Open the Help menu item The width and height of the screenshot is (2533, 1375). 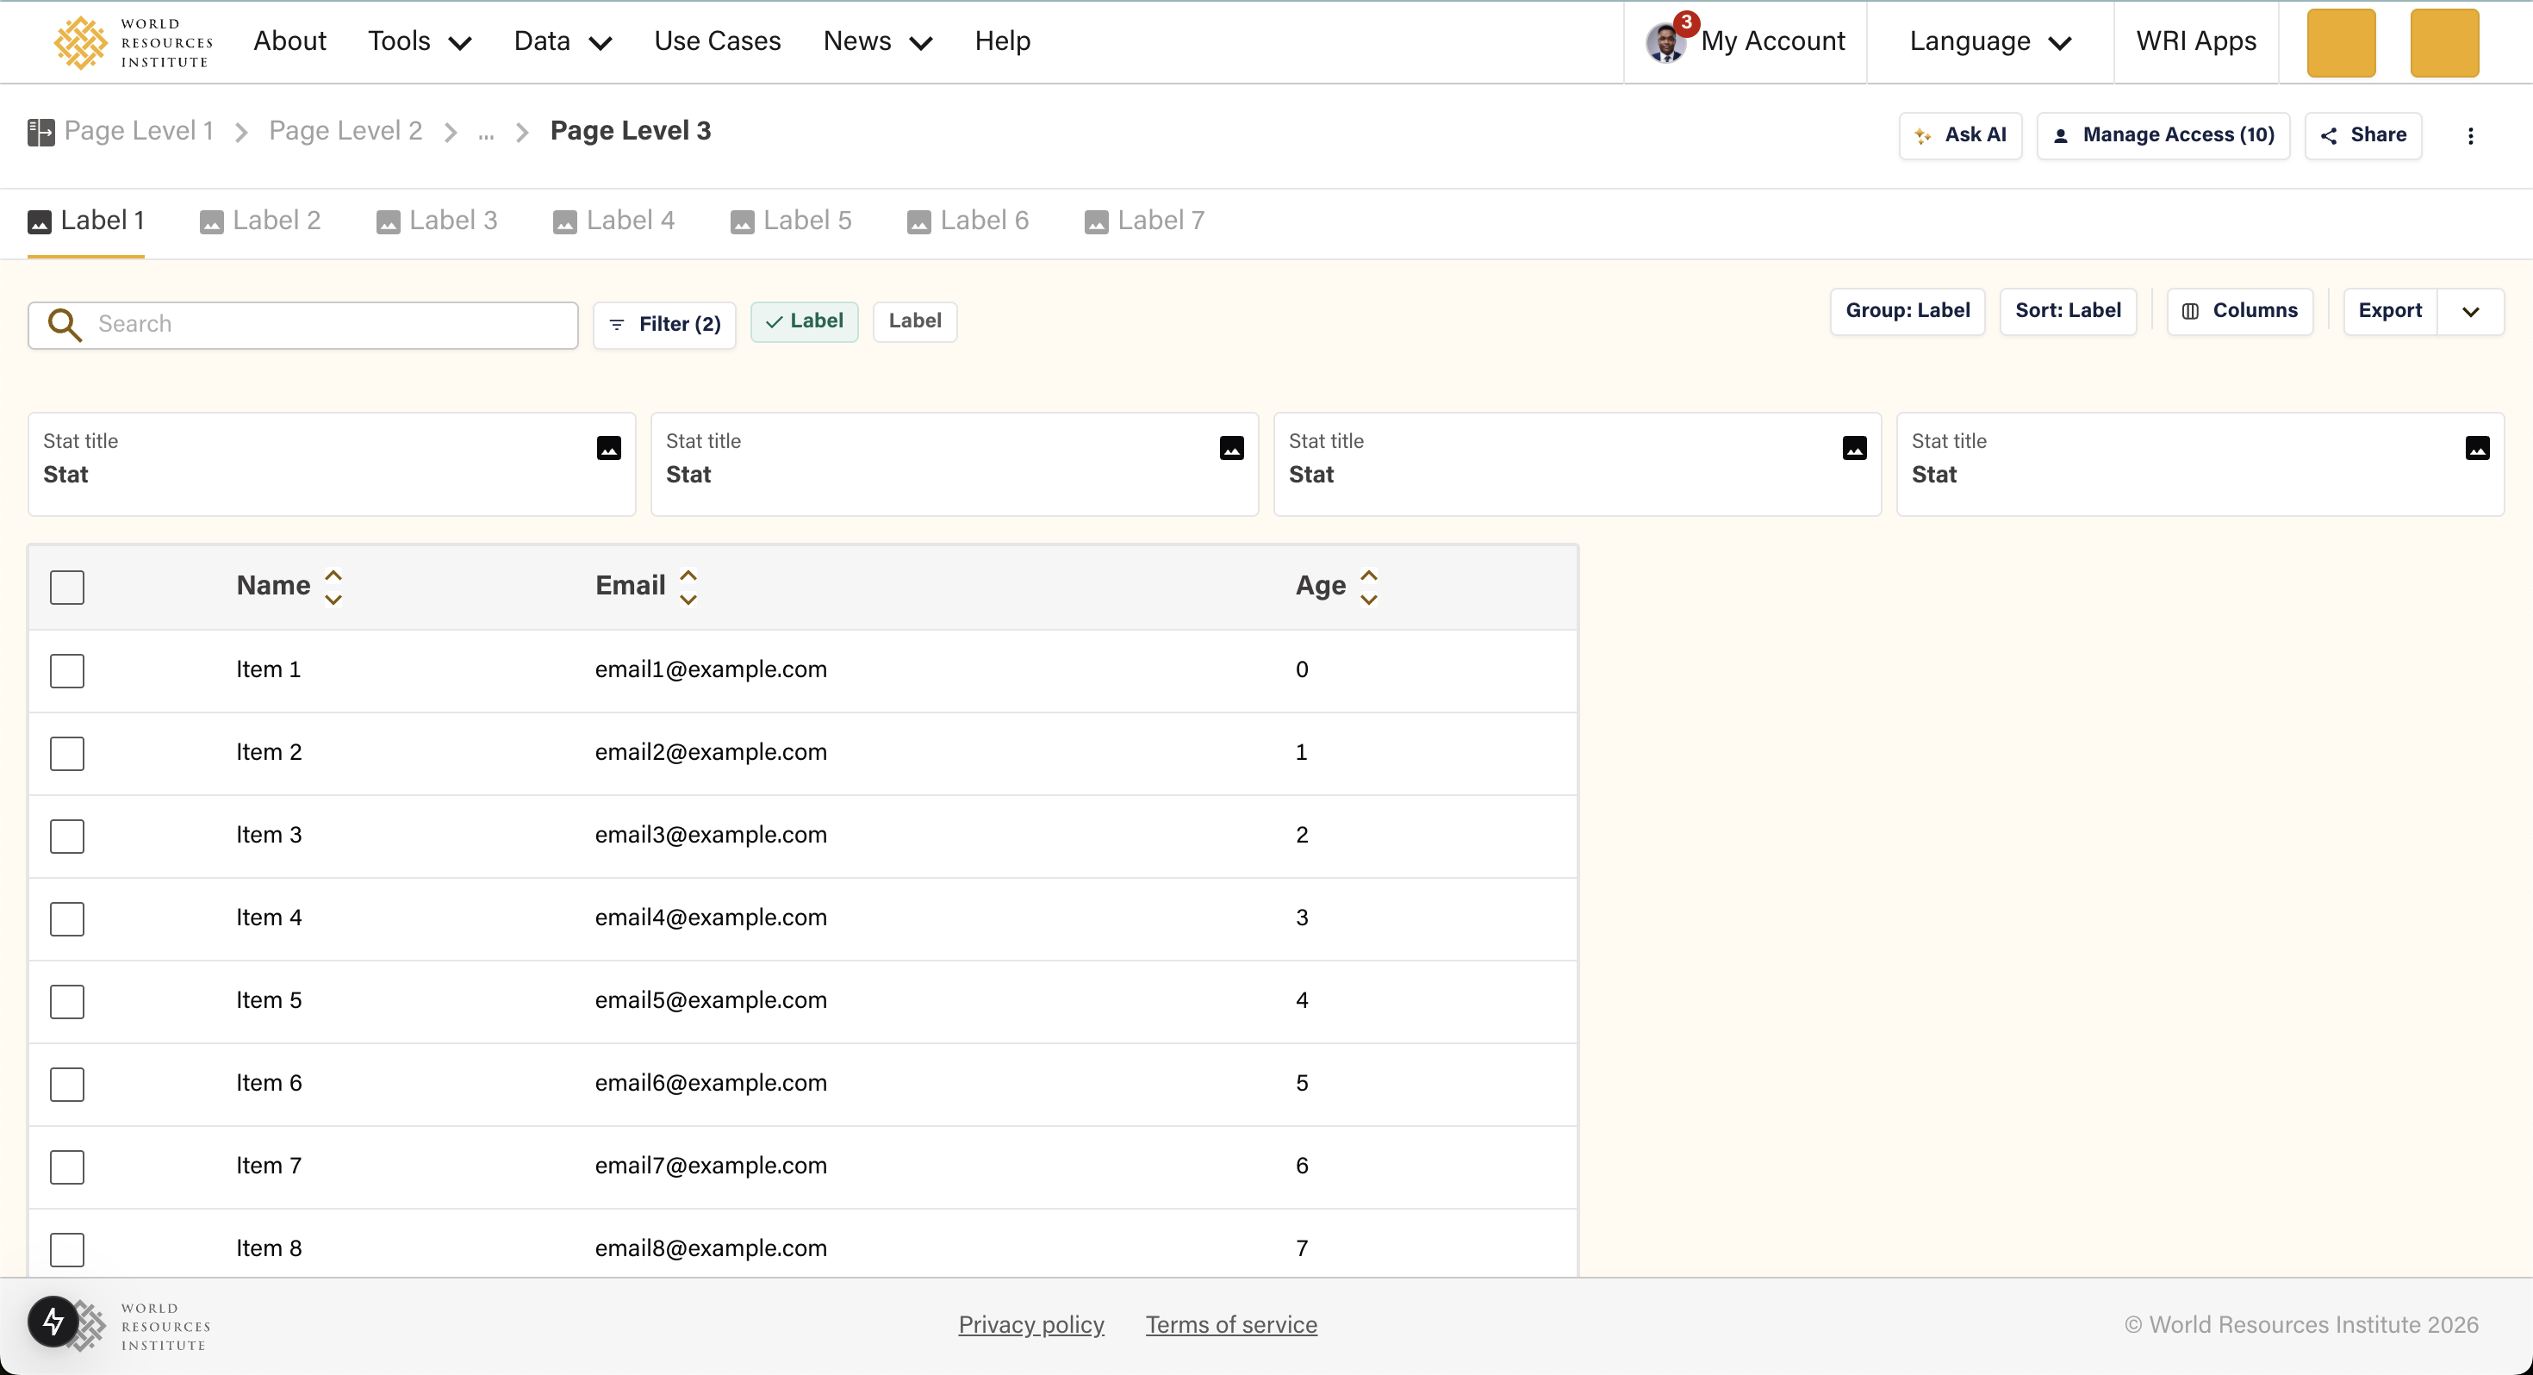[x=1002, y=41]
